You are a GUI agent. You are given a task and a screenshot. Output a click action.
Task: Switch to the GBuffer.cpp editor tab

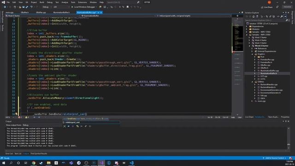coord(41,12)
